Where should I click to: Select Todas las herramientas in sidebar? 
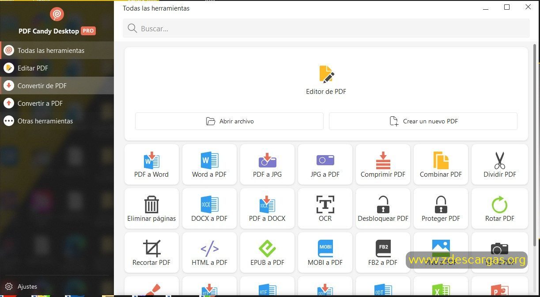coord(57,50)
